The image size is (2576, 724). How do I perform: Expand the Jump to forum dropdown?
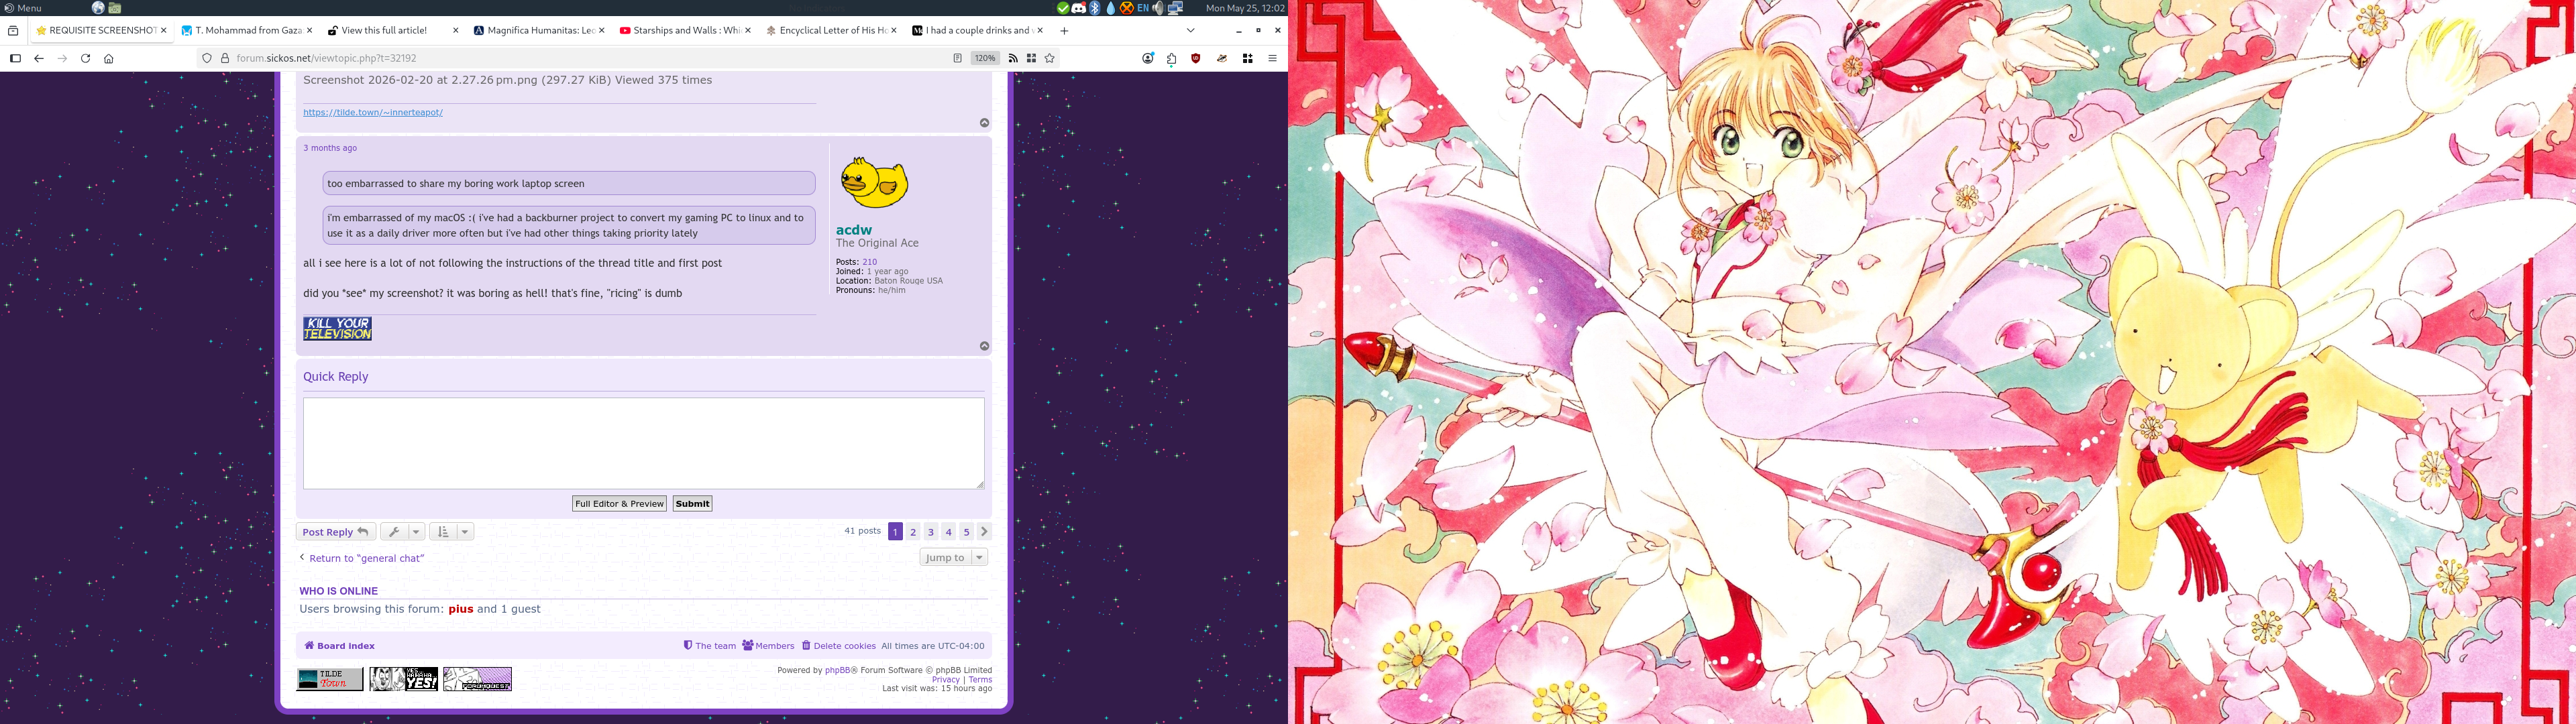[x=954, y=558]
